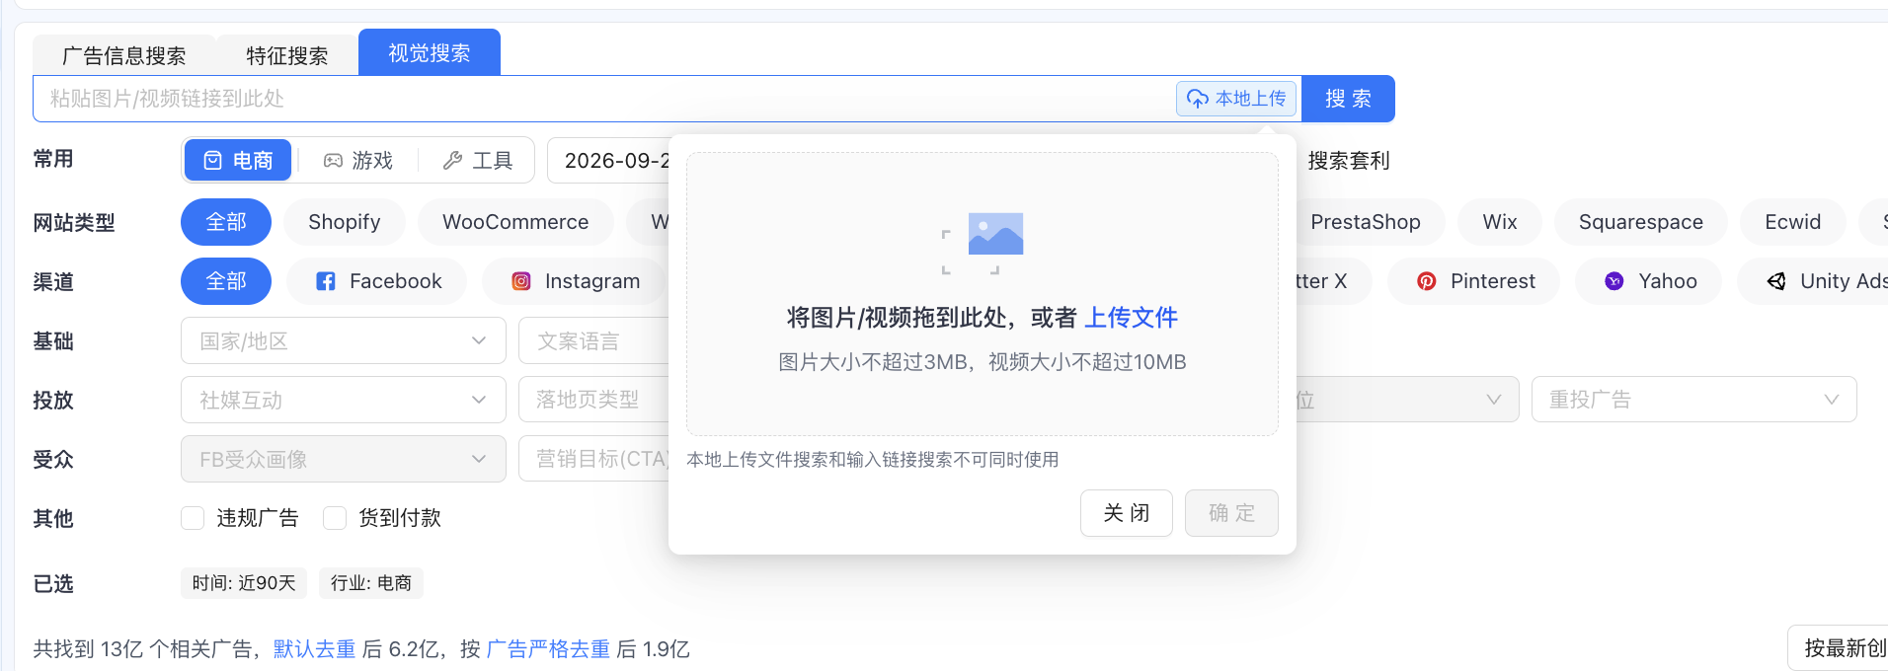Open the 国家/地区 dropdown

pyautogui.click(x=344, y=340)
